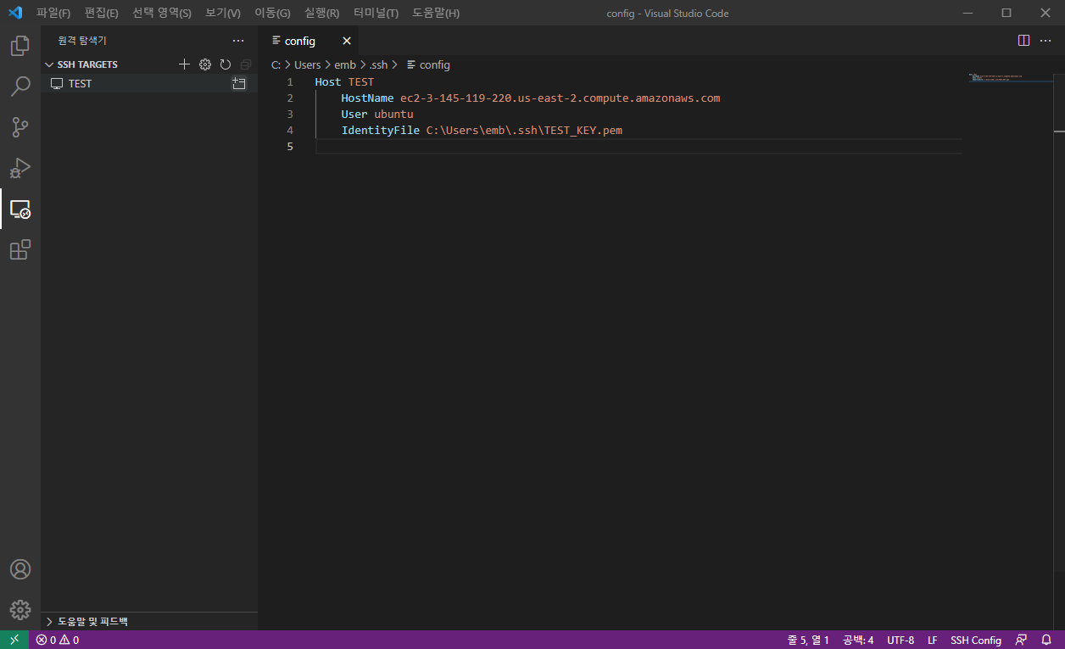Add a new SSH target
Viewport: 1065px width, 649px height.
[x=184, y=64]
